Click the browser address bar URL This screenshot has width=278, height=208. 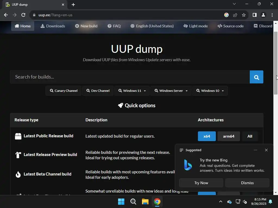[x=55, y=15]
